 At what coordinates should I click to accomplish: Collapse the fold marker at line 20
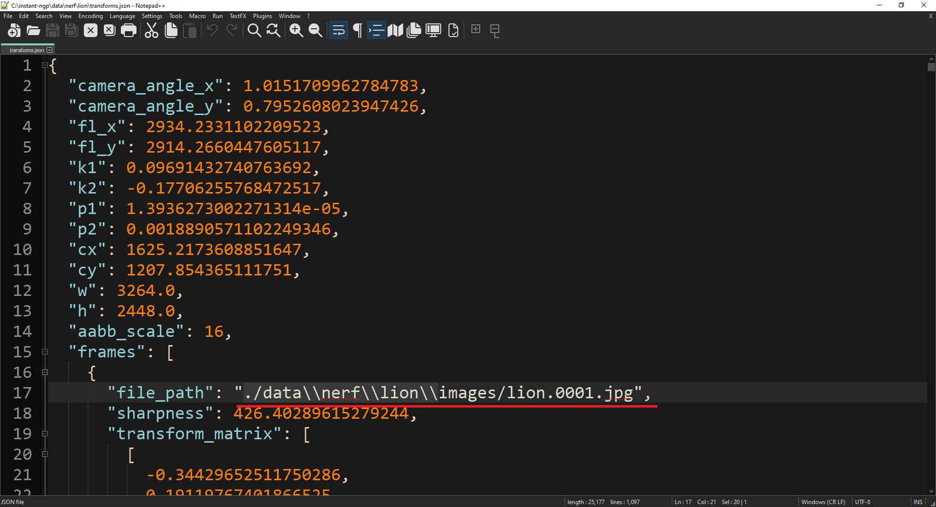click(45, 454)
